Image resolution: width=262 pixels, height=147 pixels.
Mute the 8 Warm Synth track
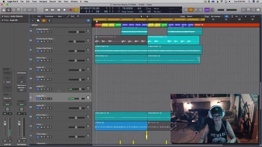click(x=41, y=32)
